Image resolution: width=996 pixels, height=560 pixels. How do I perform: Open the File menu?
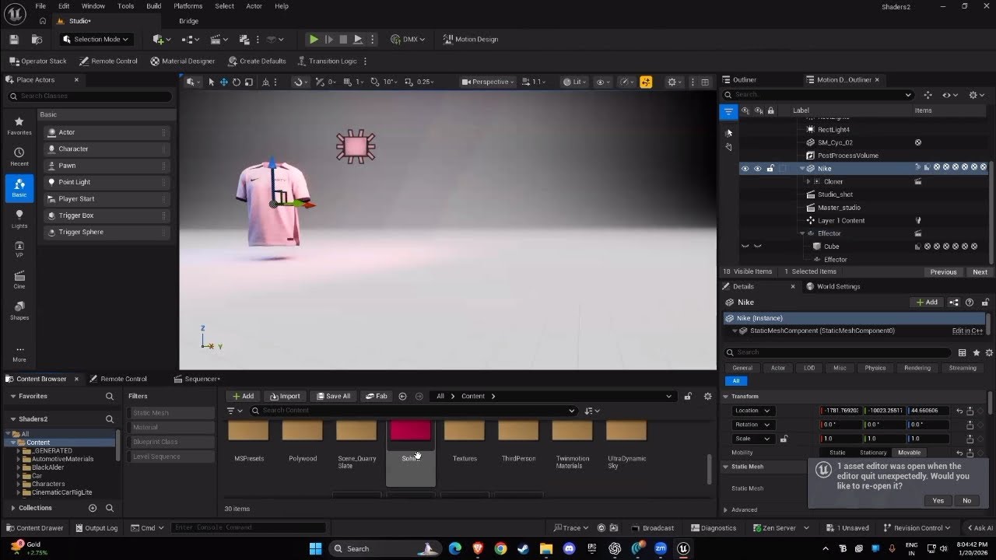pos(40,6)
